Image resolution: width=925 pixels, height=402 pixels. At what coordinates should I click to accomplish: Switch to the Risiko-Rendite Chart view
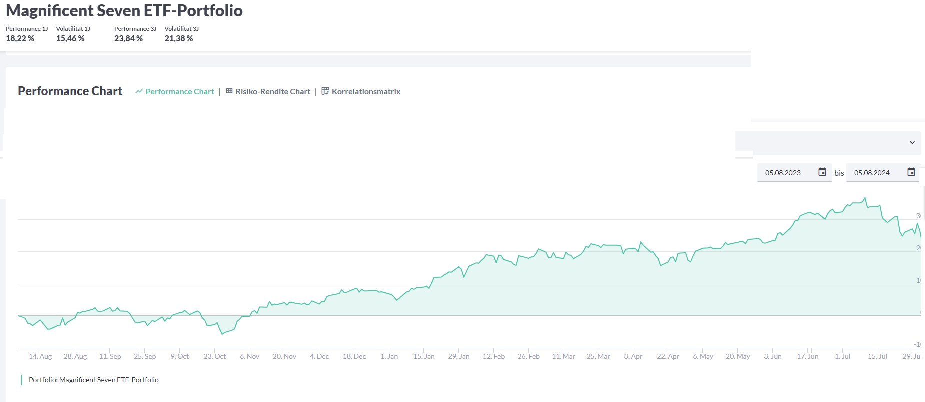272,92
